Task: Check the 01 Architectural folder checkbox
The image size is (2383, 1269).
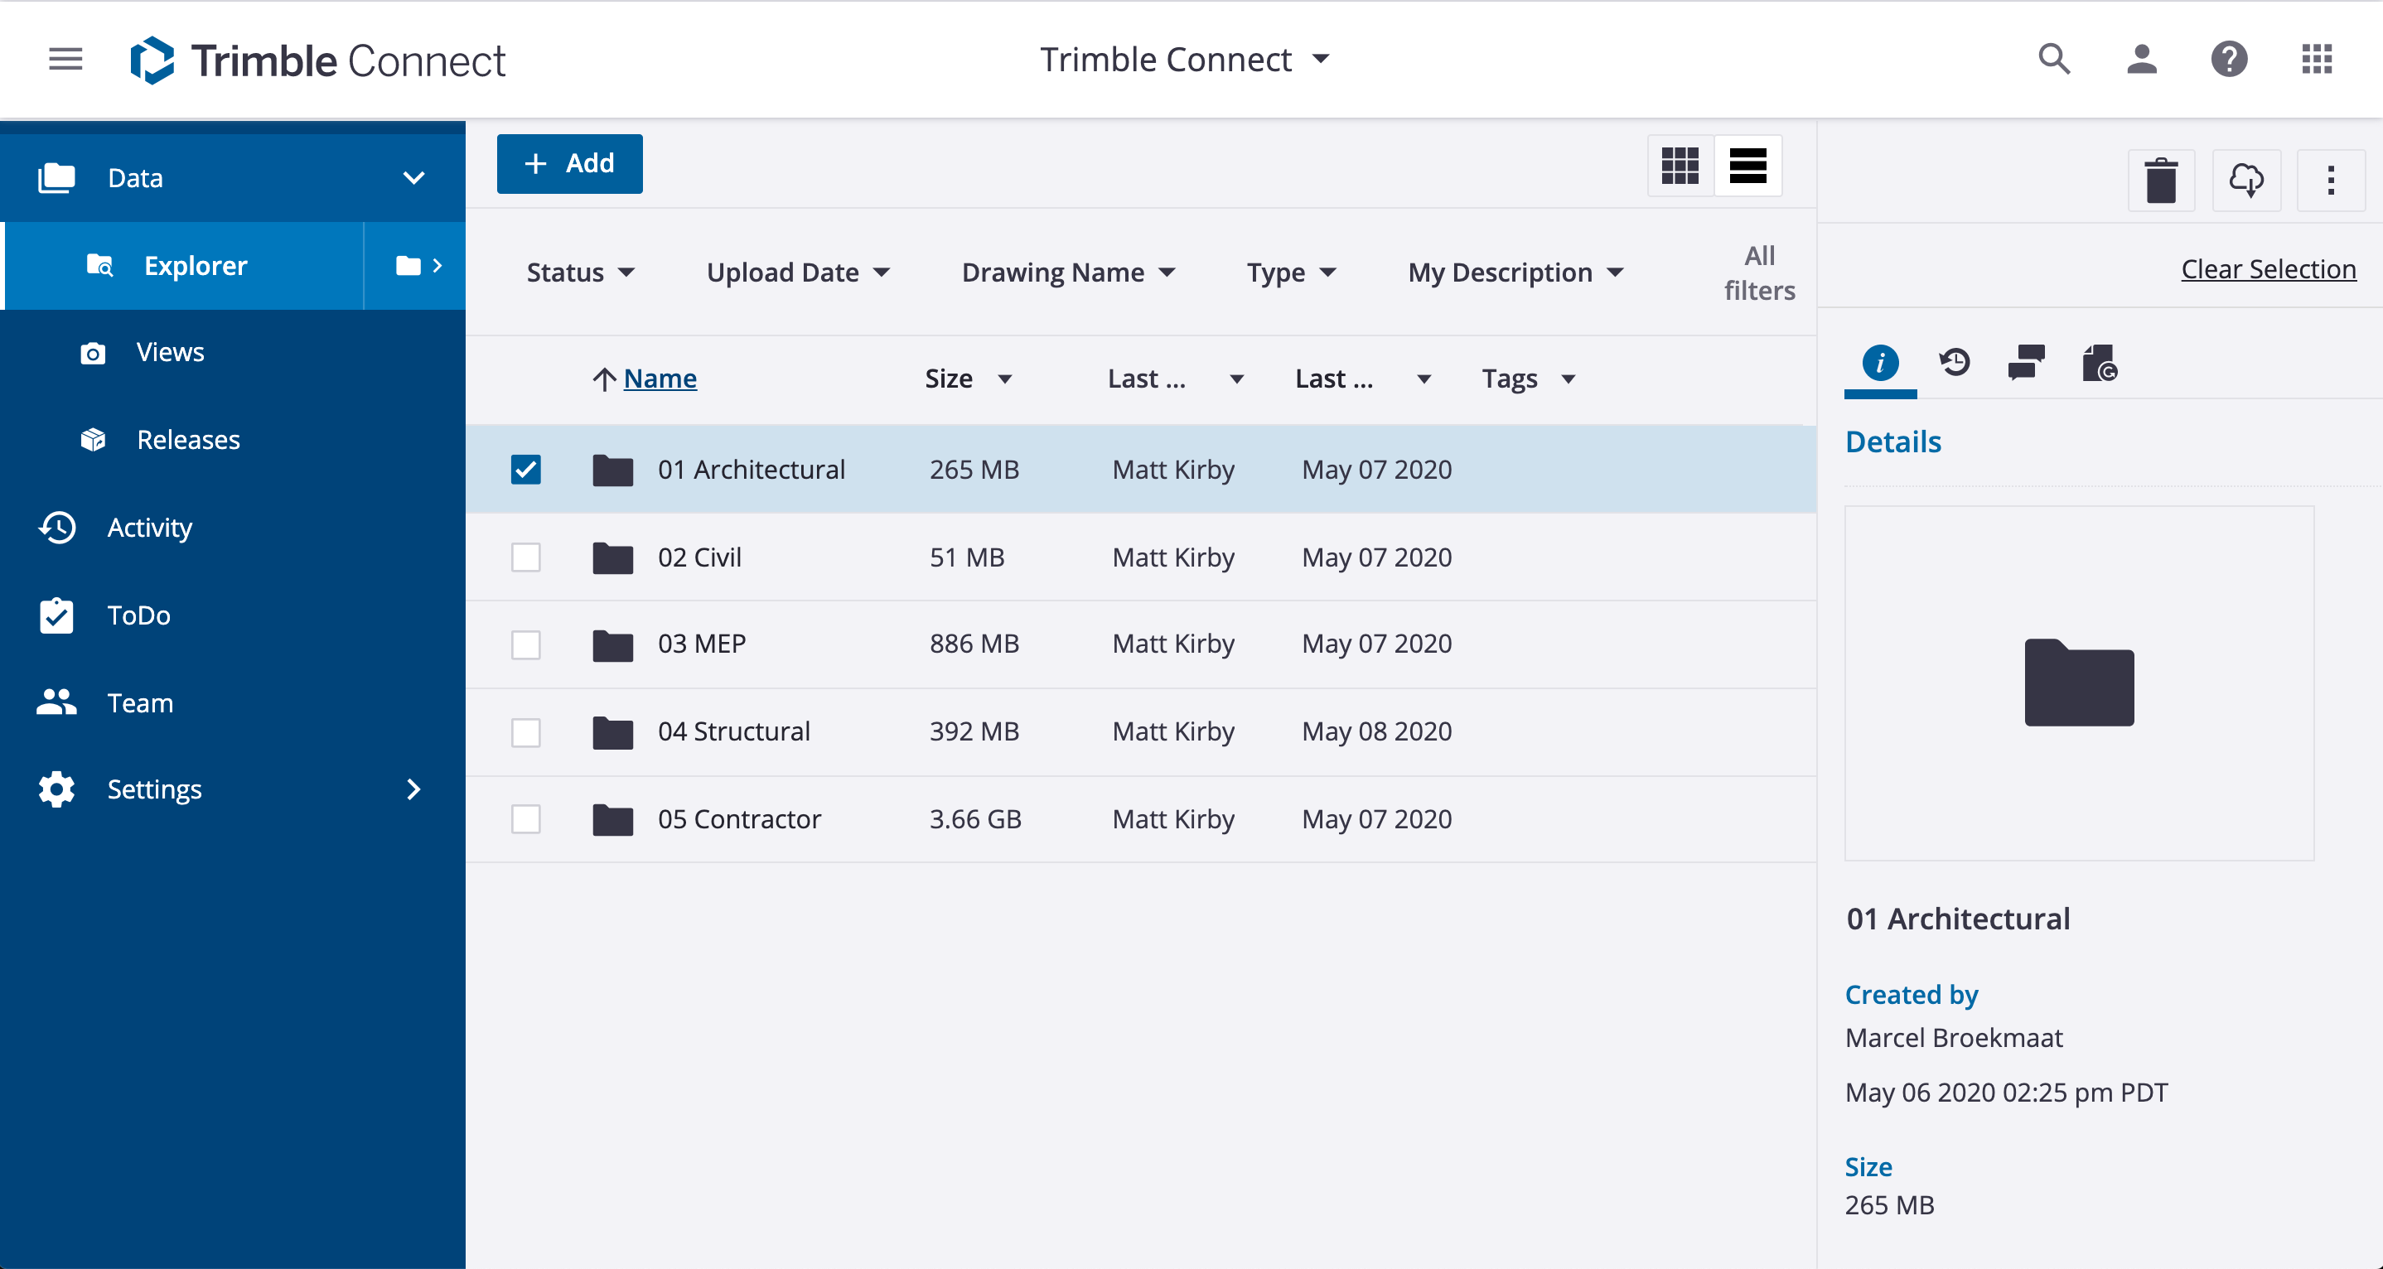Action: [x=524, y=468]
